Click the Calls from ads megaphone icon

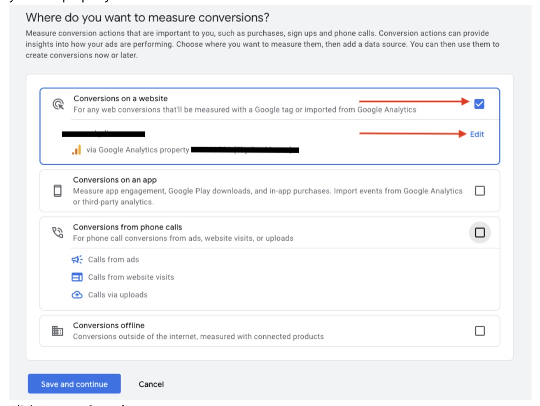click(x=77, y=260)
